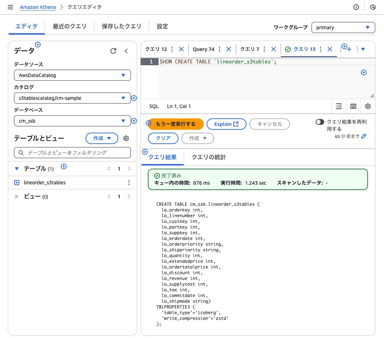Switch to the 設定 tab

(162, 26)
